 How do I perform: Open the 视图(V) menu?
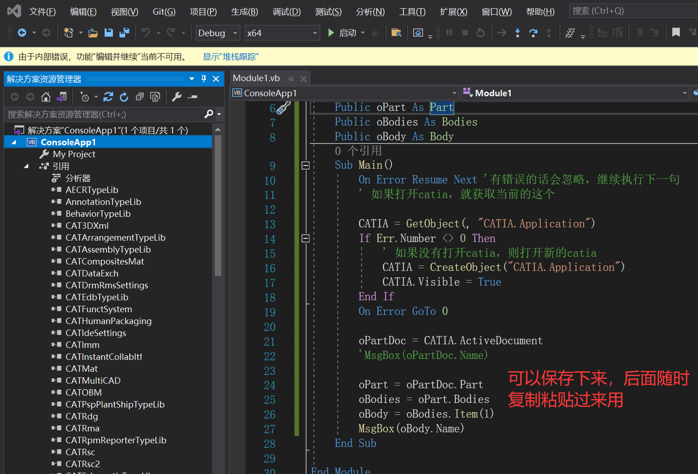(x=125, y=11)
